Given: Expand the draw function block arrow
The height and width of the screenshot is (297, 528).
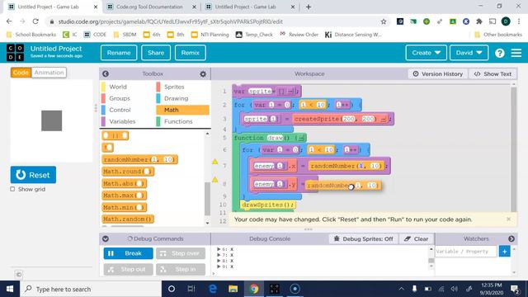Looking at the screenshot, I should [x=300, y=138].
